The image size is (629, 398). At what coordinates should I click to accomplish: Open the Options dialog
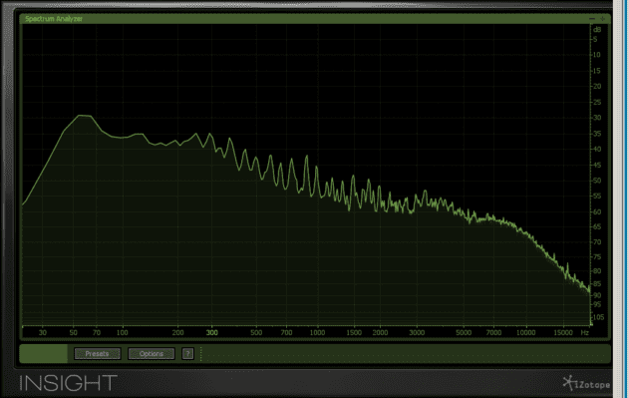coord(152,354)
